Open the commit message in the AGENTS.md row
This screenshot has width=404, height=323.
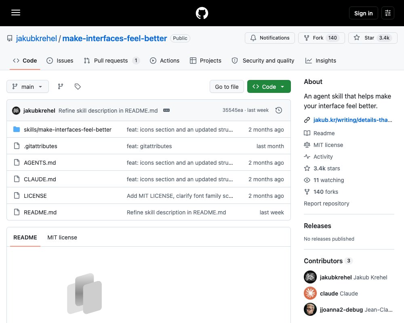[x=180, y=163]
